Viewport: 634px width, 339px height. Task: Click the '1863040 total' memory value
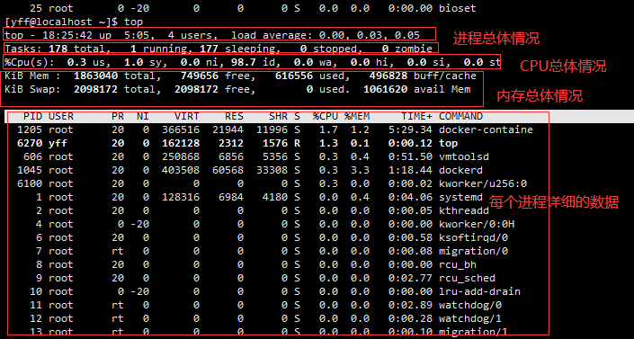[x=115, y=76]
